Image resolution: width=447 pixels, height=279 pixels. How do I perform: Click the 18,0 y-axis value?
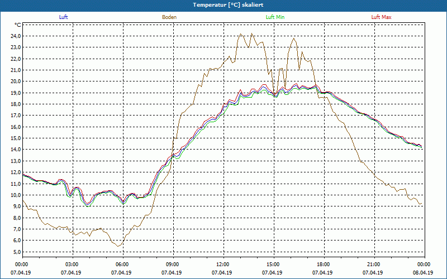point(16,104)
